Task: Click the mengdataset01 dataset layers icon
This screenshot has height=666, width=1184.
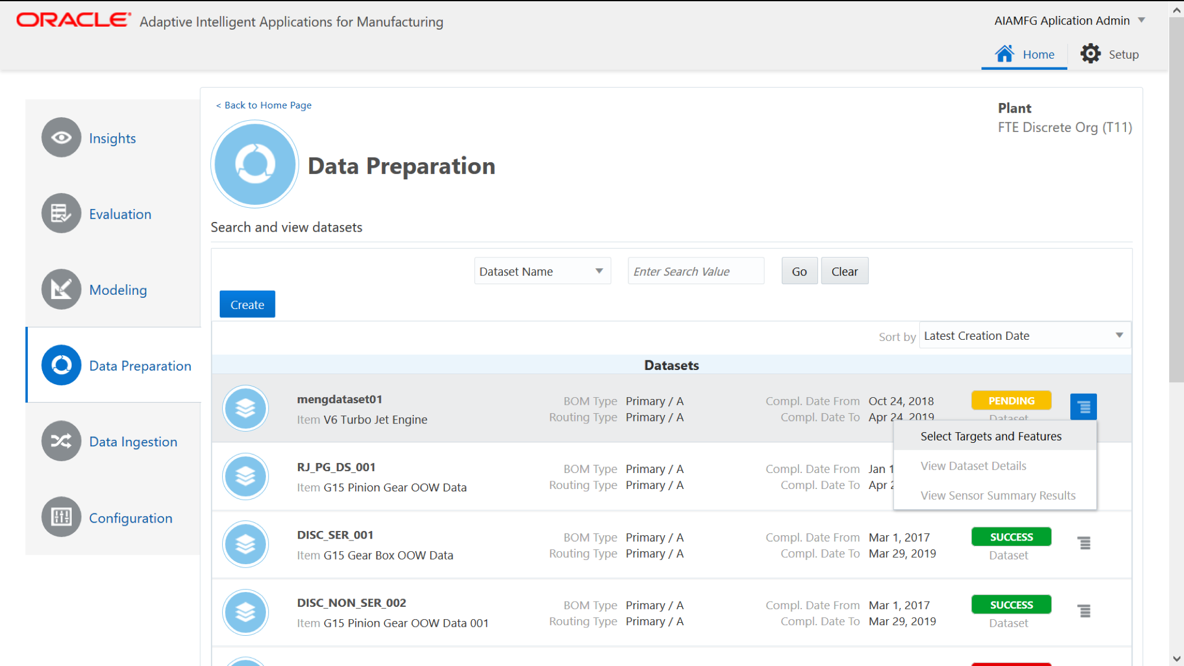Action: 245,408
